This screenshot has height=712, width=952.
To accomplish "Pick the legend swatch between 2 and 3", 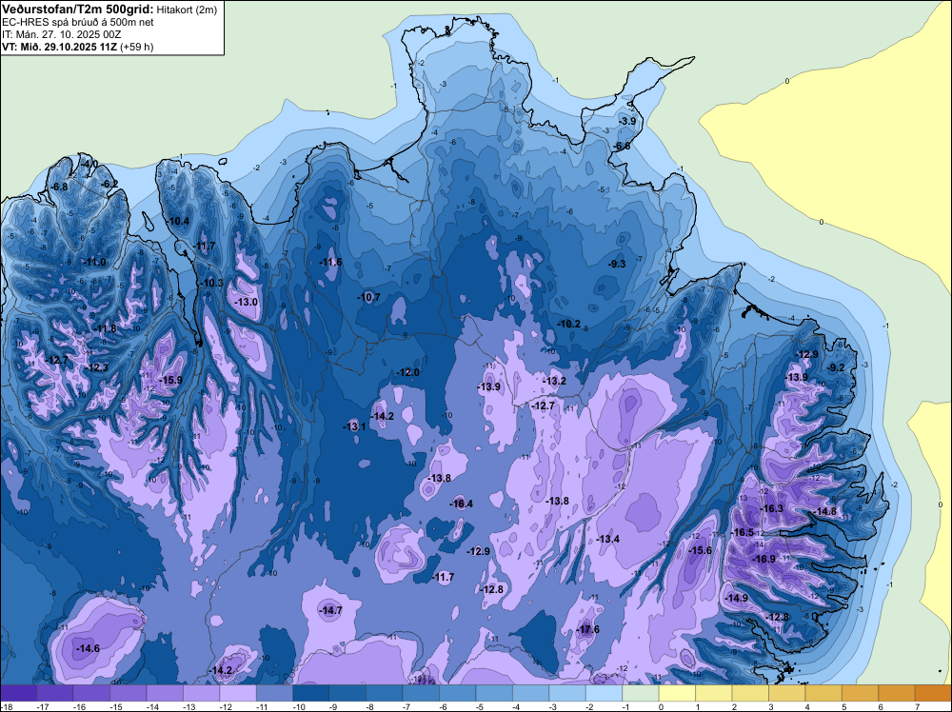I will point(750,693).
